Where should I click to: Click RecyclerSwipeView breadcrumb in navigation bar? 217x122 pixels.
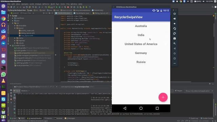[17, 10]
